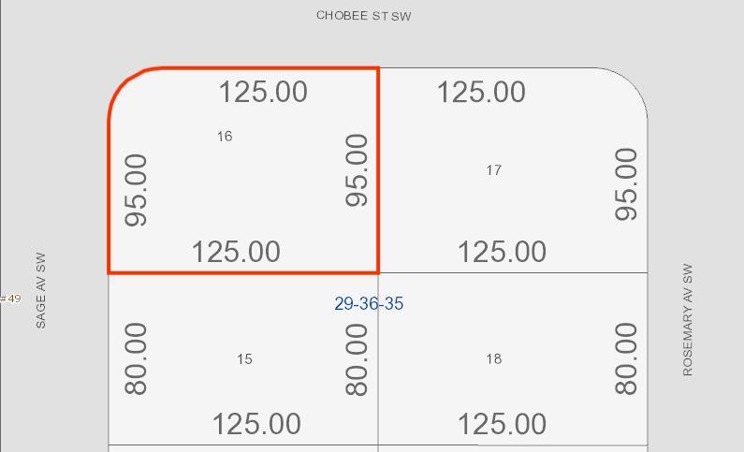Click the 125.00 dimension along lot 17's top edge

tap(481, 92)
